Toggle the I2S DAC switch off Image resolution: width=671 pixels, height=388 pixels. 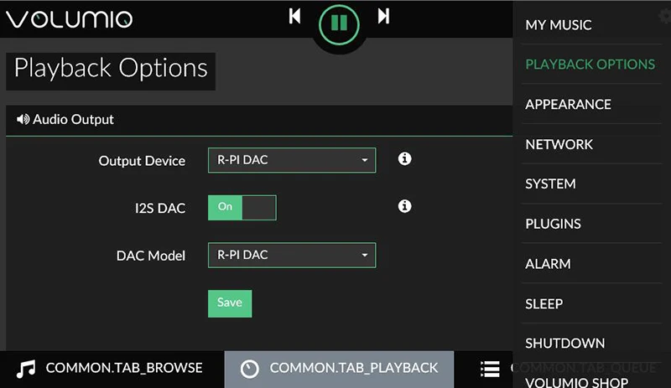pos(242,208)
